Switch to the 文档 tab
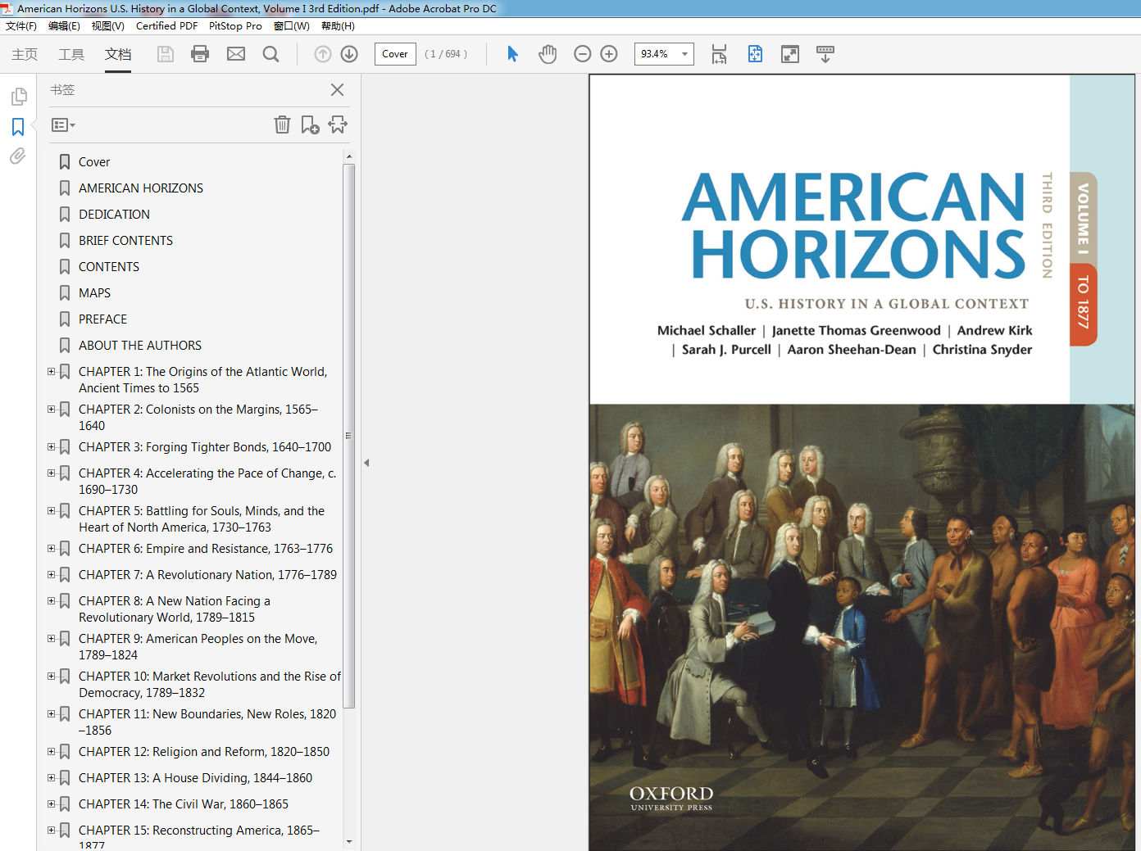This screenshot has height=851, width=1141. (118, 54)
